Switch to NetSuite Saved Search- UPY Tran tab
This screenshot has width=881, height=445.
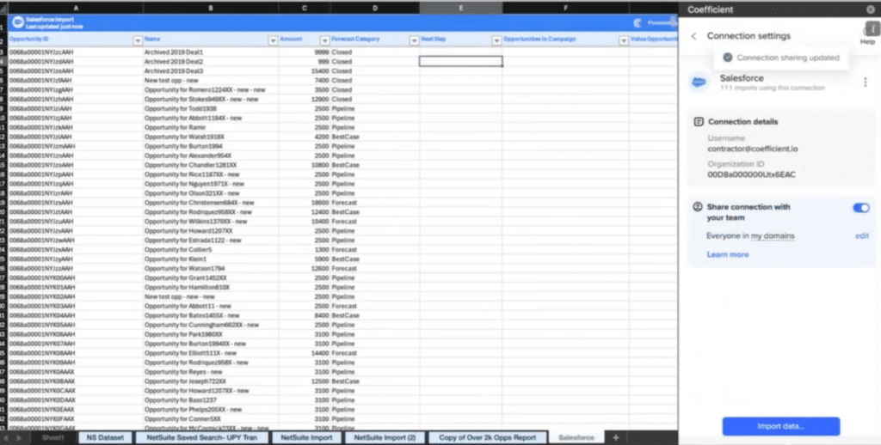pyautogui.click(x=201, y=438)
